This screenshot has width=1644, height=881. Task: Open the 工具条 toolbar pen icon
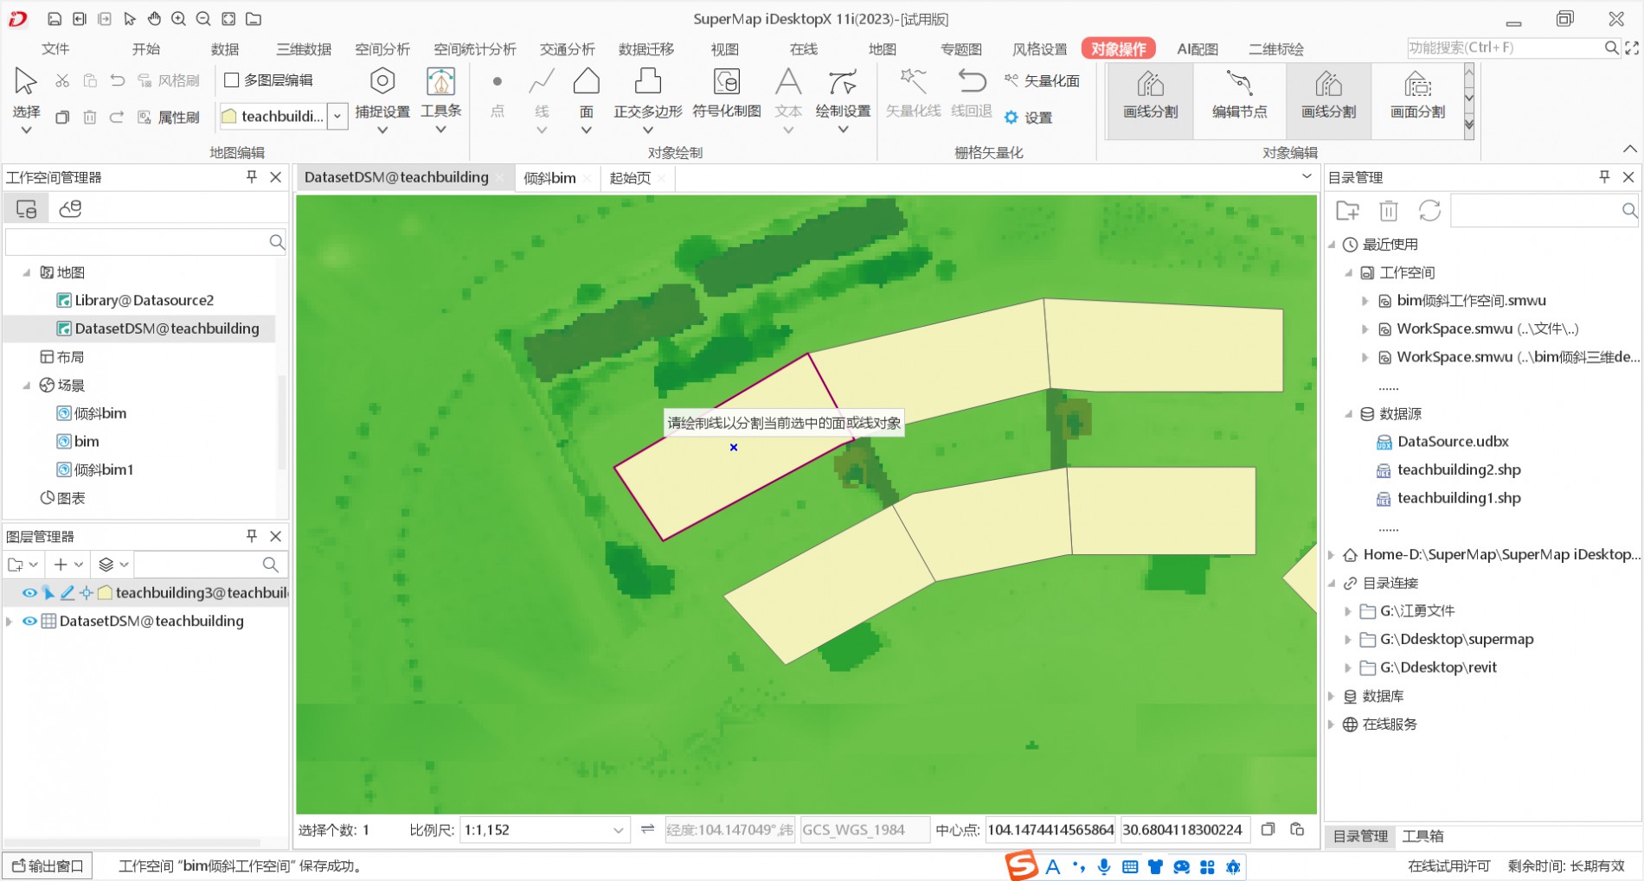(x=440, y=82)
